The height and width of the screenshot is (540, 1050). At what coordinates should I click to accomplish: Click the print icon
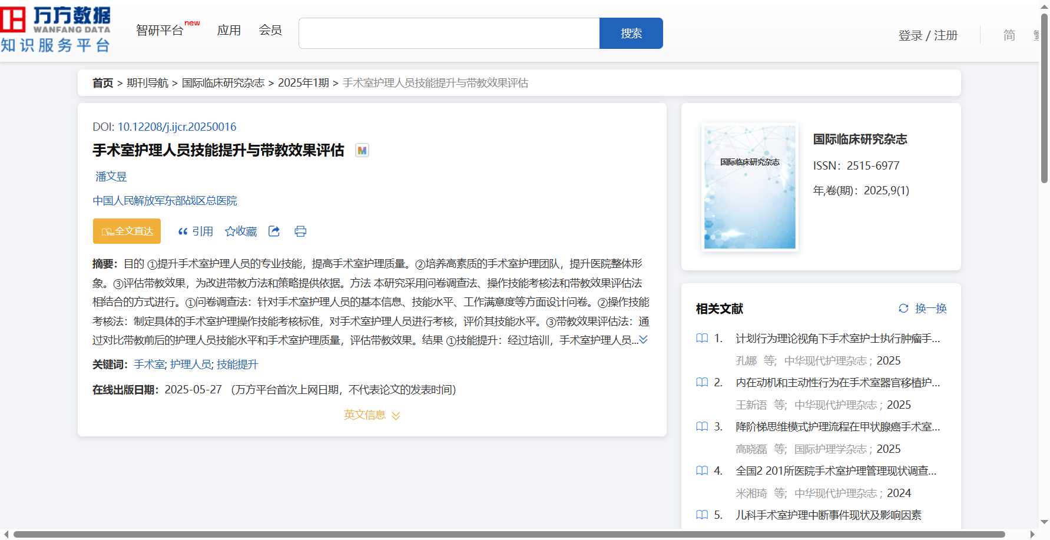pos(300,231)
